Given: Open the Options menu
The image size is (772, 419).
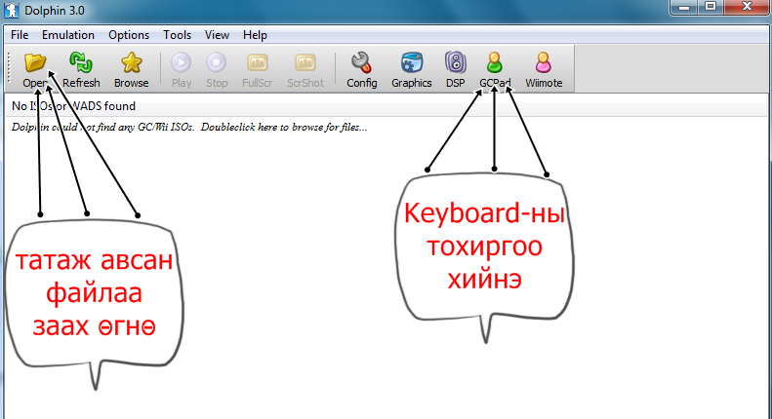Looking at the screenshot, I should (x=129, y=35).
